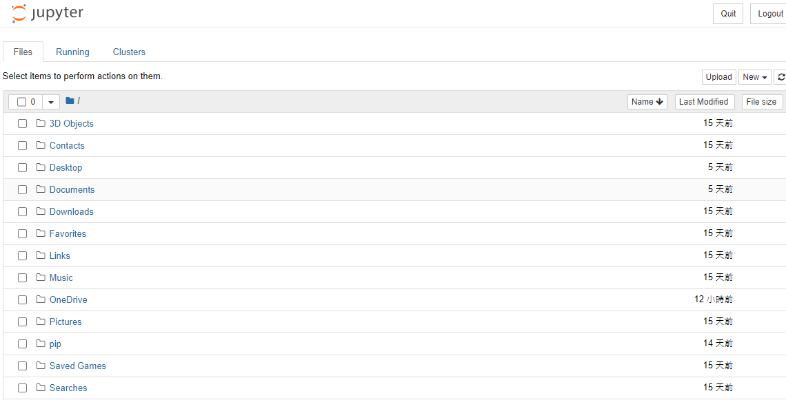
Task: Click the folder icon beside OneDrive
Action: pos(41,299)
